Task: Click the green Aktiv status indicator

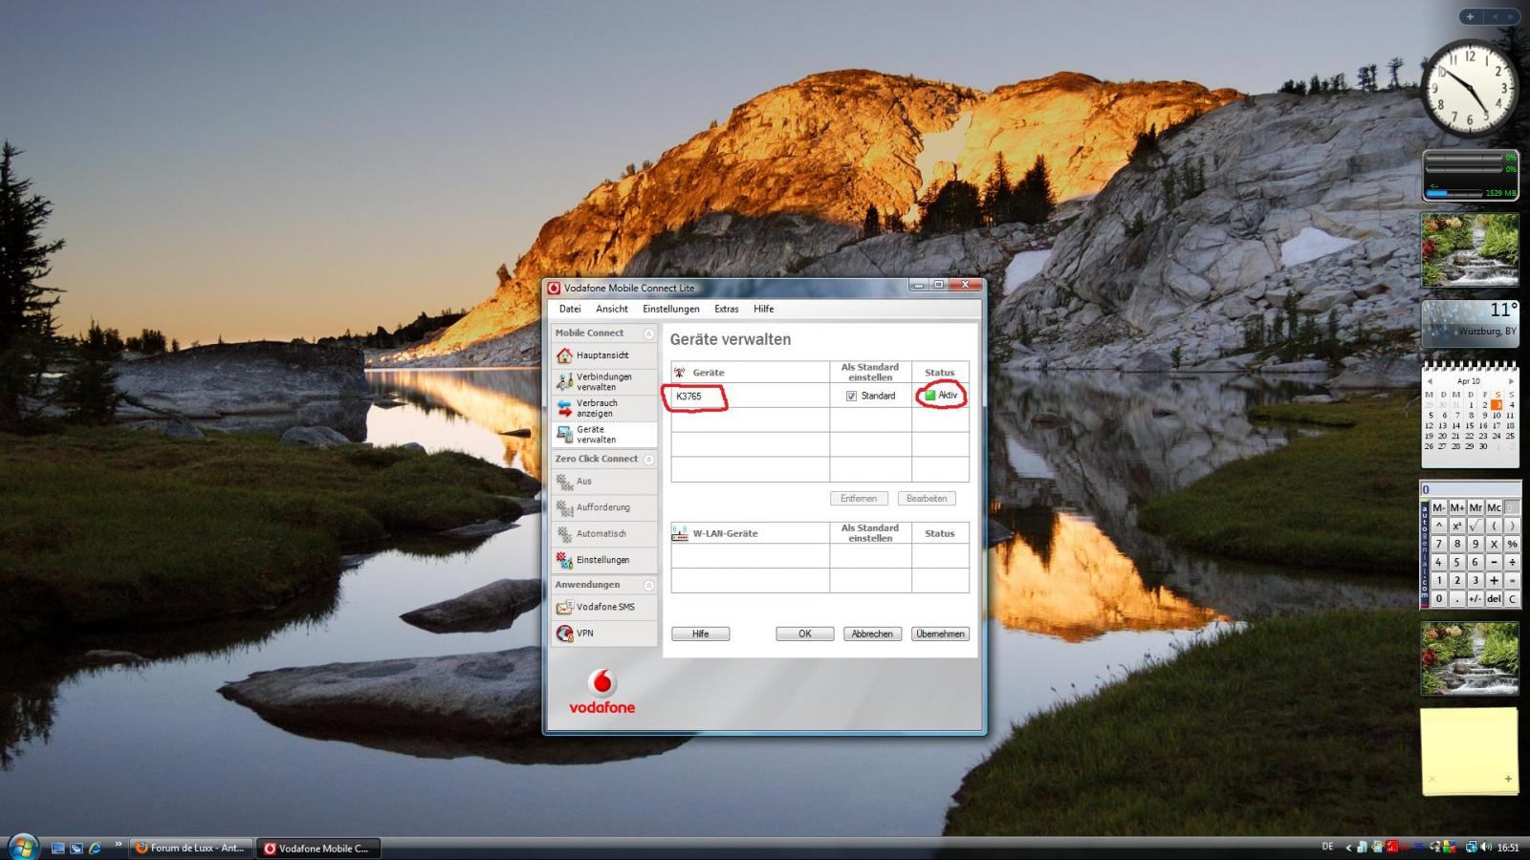Action: (x=930, y=396)
